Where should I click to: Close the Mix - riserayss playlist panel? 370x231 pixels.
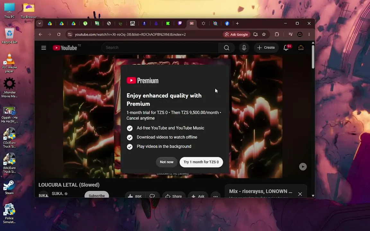[x=300, y=194]
